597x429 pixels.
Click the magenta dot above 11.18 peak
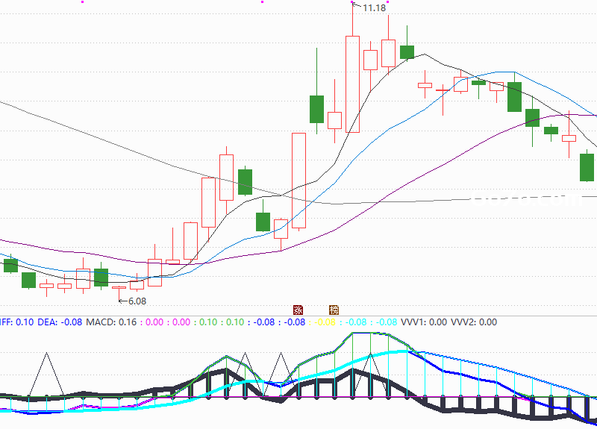click(351, 2)
